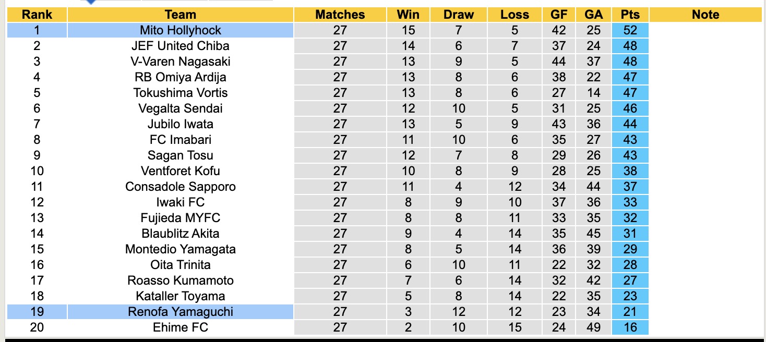Open the Jubilo Iwata team entry

tap(180, 124)
